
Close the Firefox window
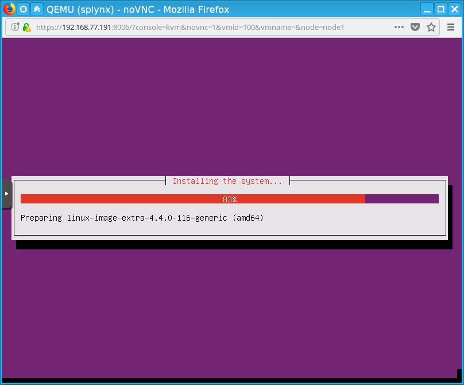point(454,9)
